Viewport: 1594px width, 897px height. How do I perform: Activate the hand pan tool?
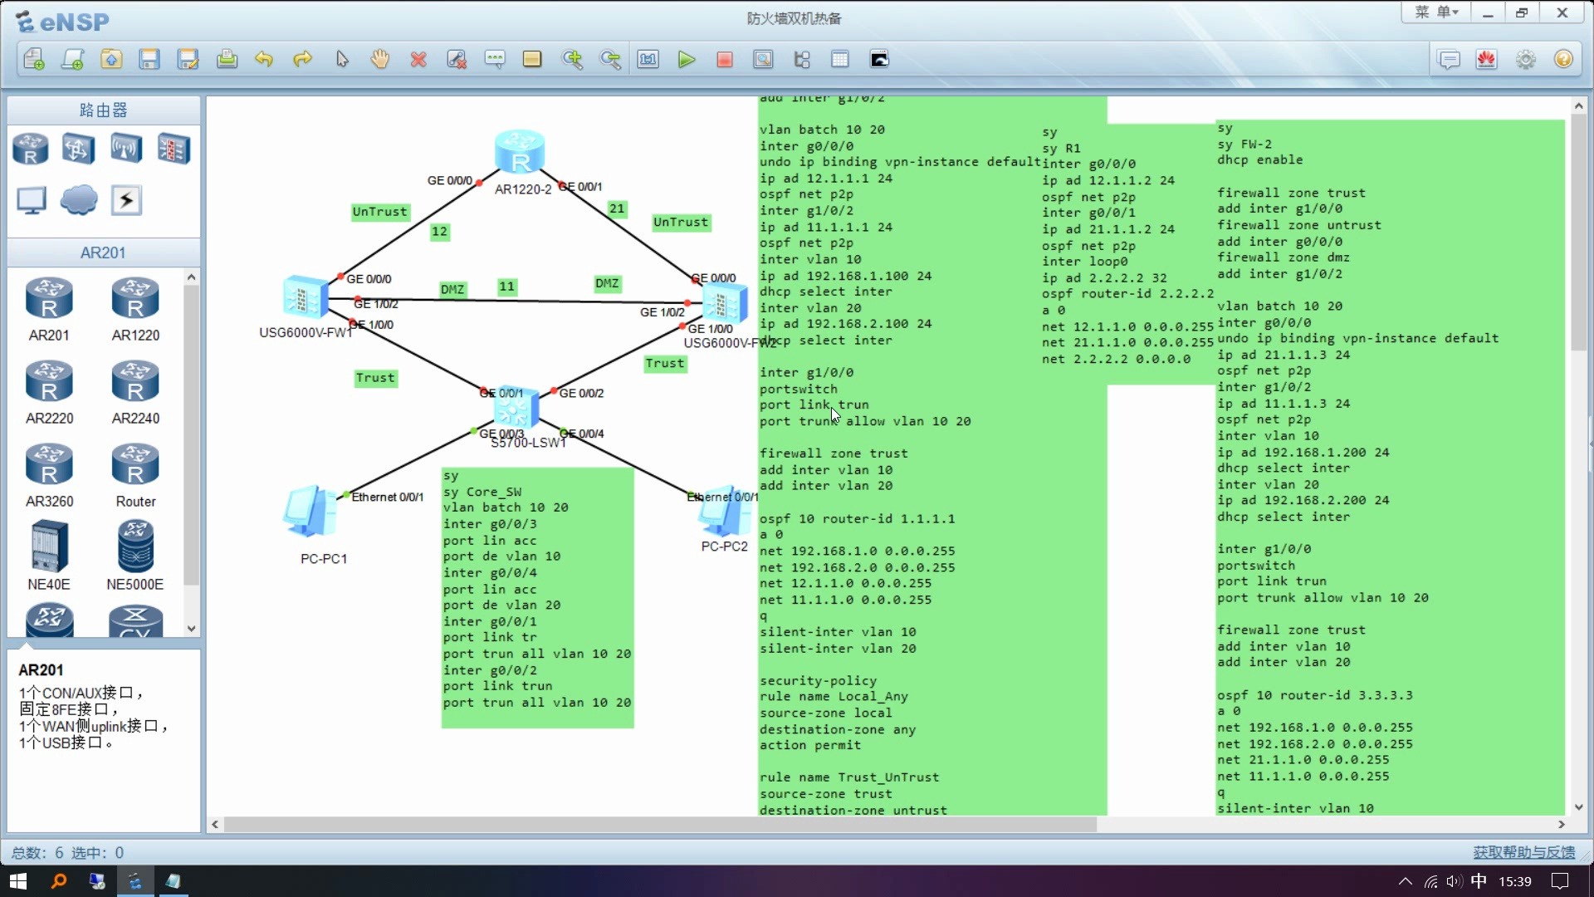[x=380, y=59]
